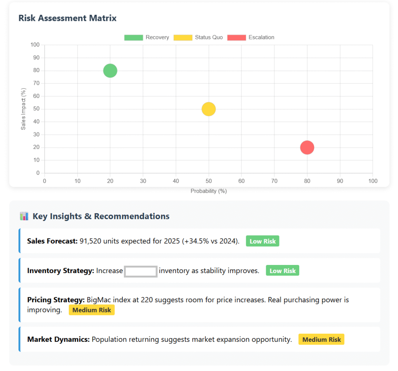
Task: Click the Sales Forecast bold label
Action: pos(52,241)
